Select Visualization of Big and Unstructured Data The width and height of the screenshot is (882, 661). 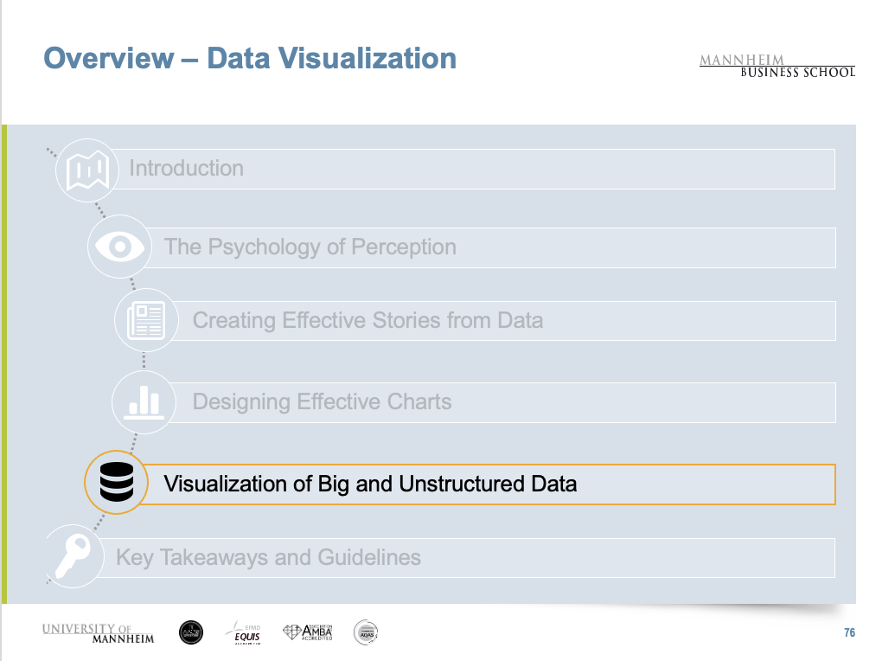pos(489,484)
